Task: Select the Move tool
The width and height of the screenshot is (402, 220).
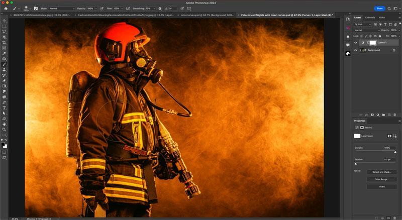Action: coord(4,21)
